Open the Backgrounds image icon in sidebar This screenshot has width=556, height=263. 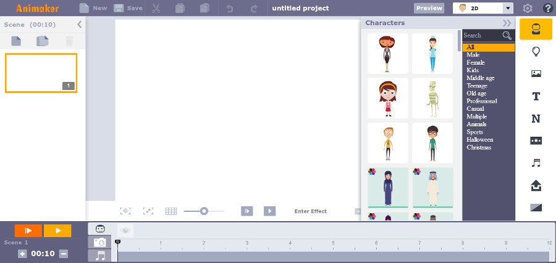(x=536, y=73)
